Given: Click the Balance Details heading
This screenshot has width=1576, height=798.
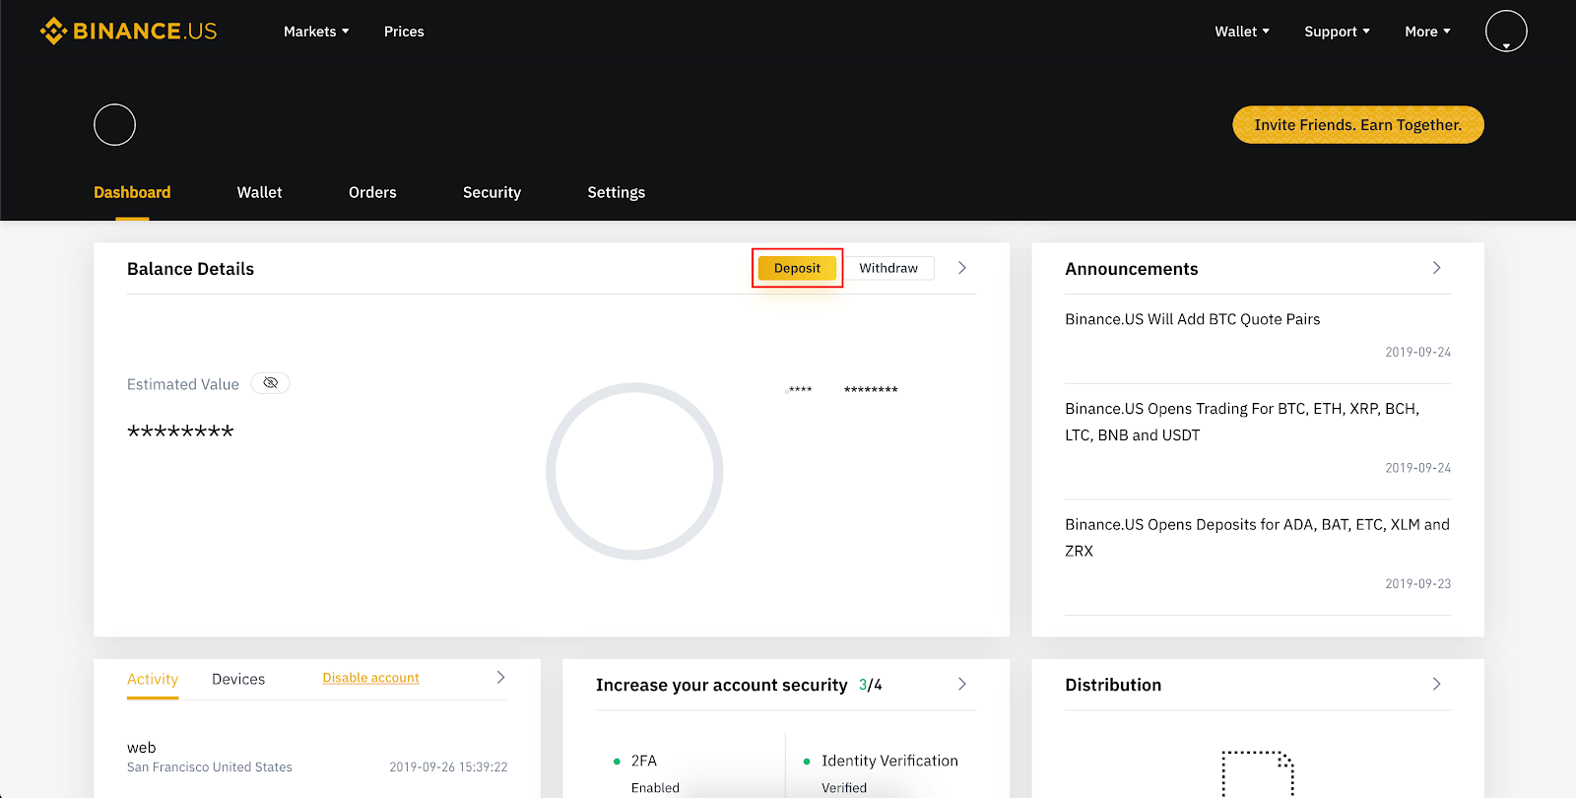Looking at the screenshot, I should [x=190, y=269].
